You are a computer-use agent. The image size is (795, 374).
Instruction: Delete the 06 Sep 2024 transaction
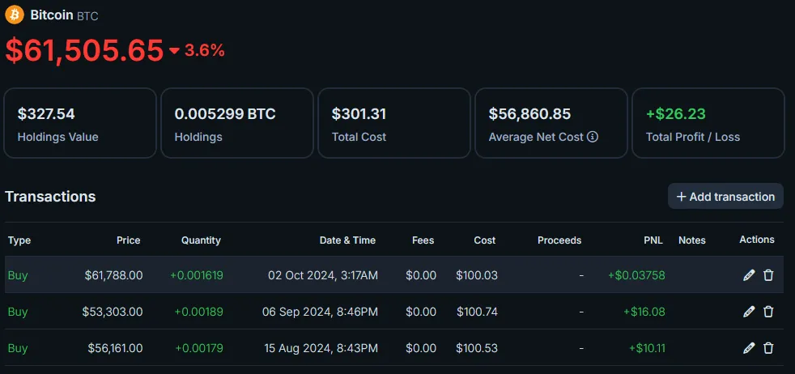768,312
